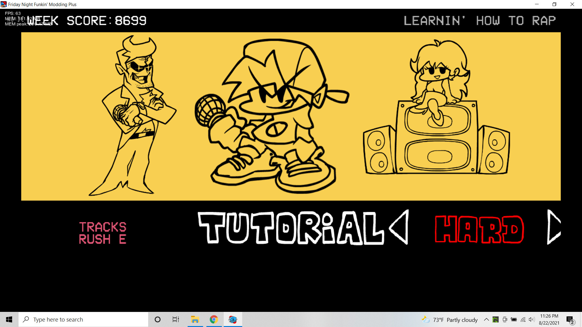The width and height of the screenshot is (582, 327).
Task: Select the HARD difficulty label
Action: (479, 229)
